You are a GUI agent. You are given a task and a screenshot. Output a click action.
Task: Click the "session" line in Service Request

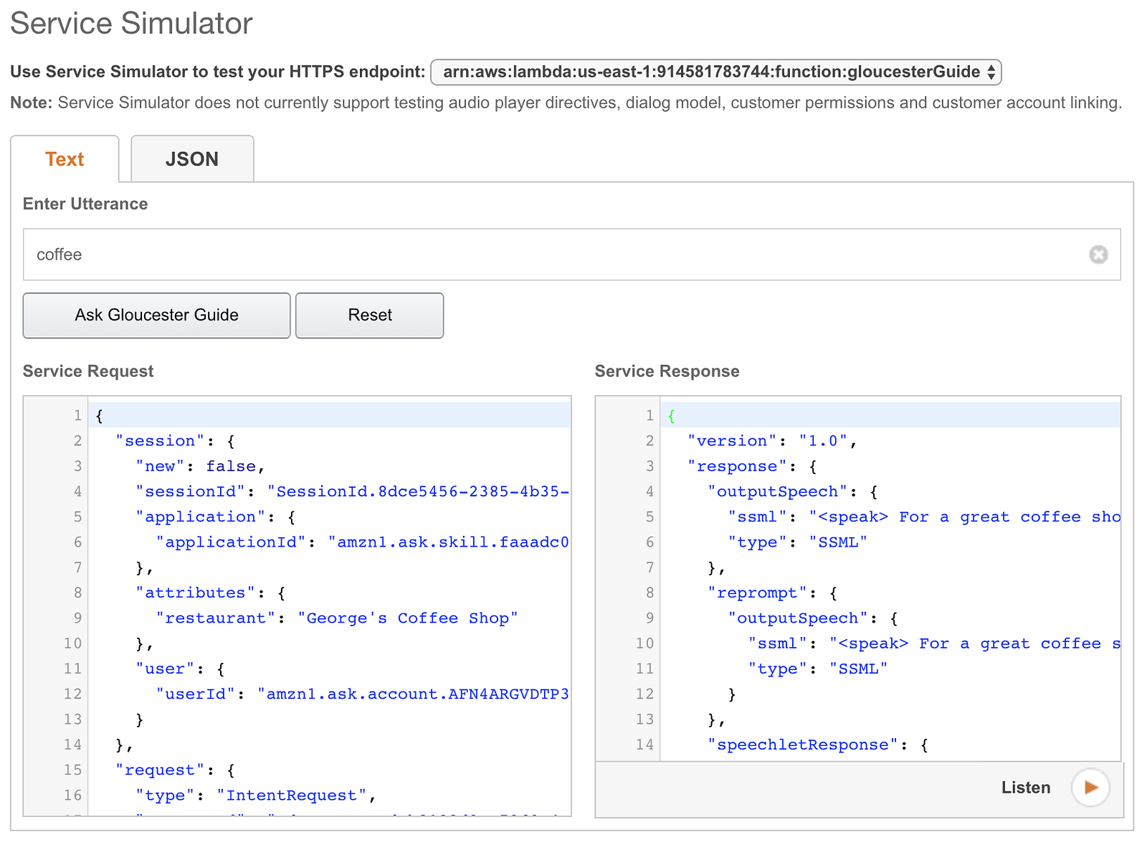[176, 441]
